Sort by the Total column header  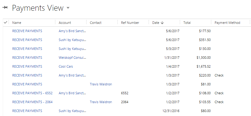tap(187, 23)
